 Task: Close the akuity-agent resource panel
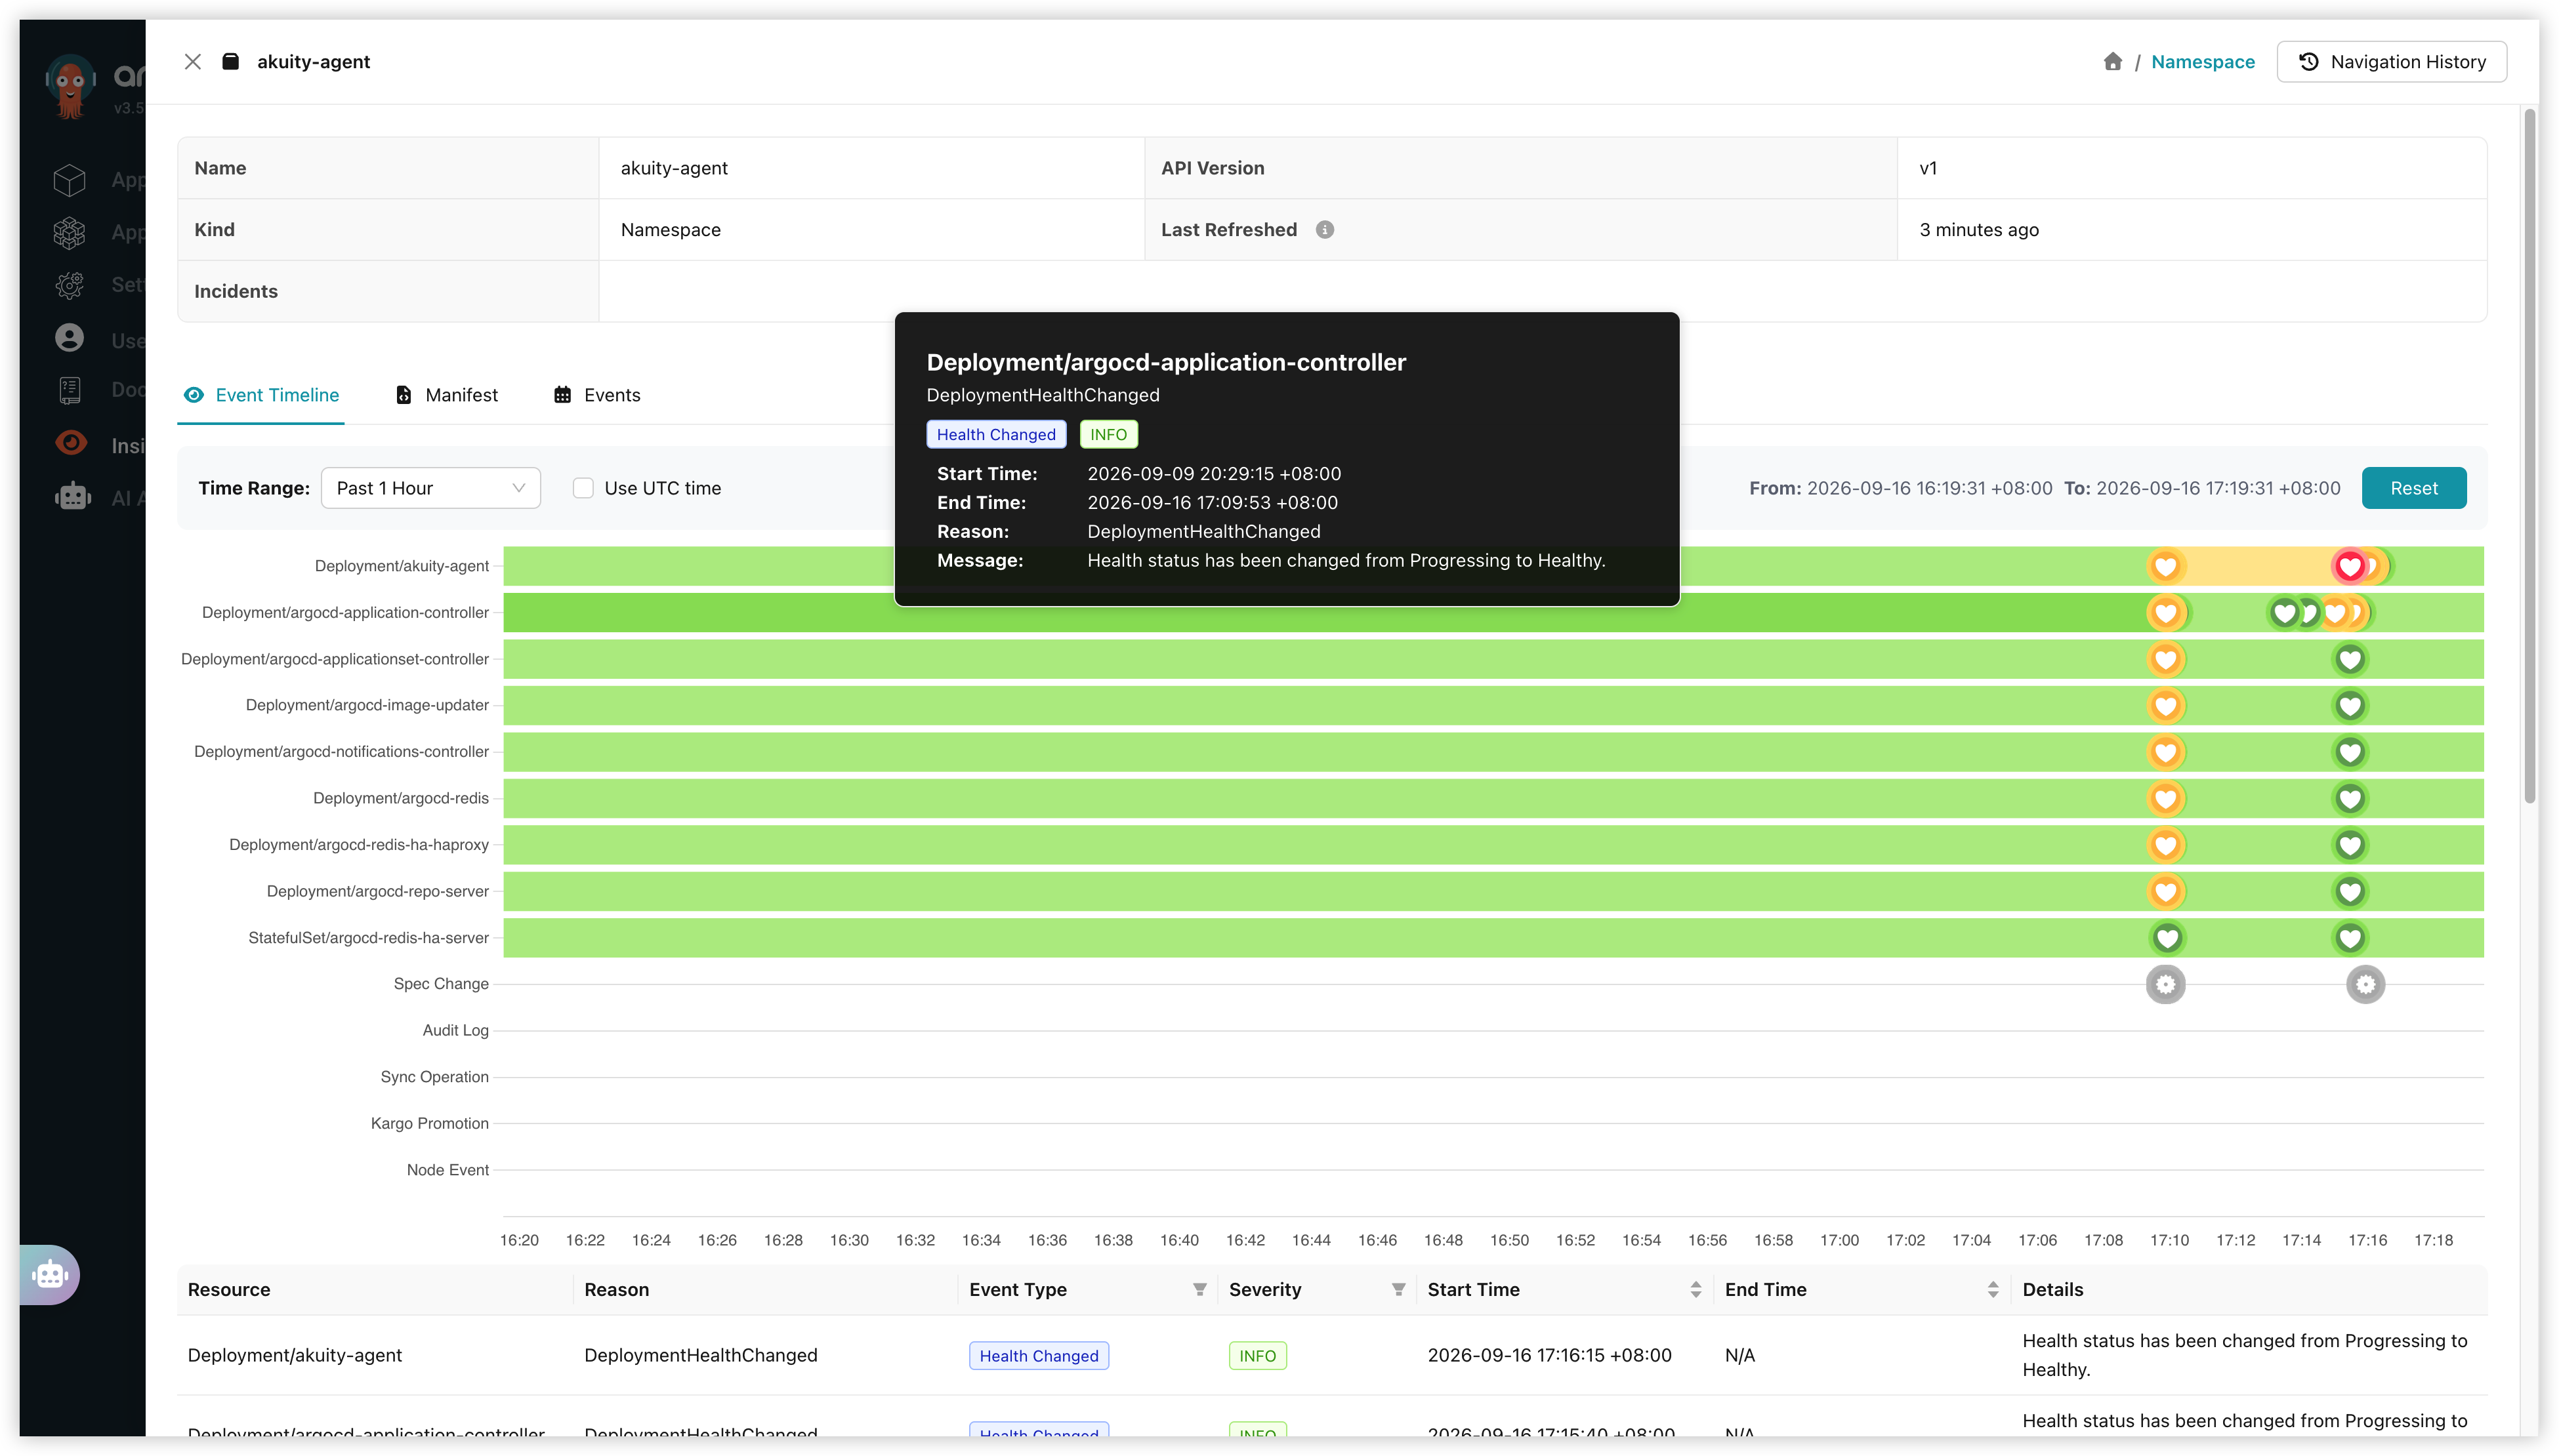pyautogui.click(x=193, y=62)
